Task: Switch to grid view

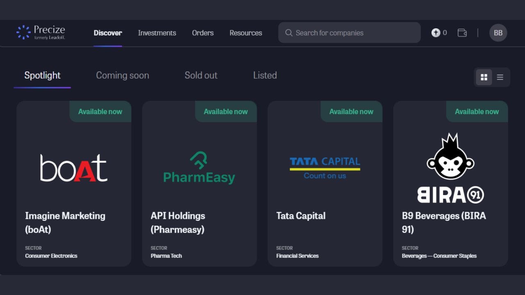Action: tap(484, 77)
